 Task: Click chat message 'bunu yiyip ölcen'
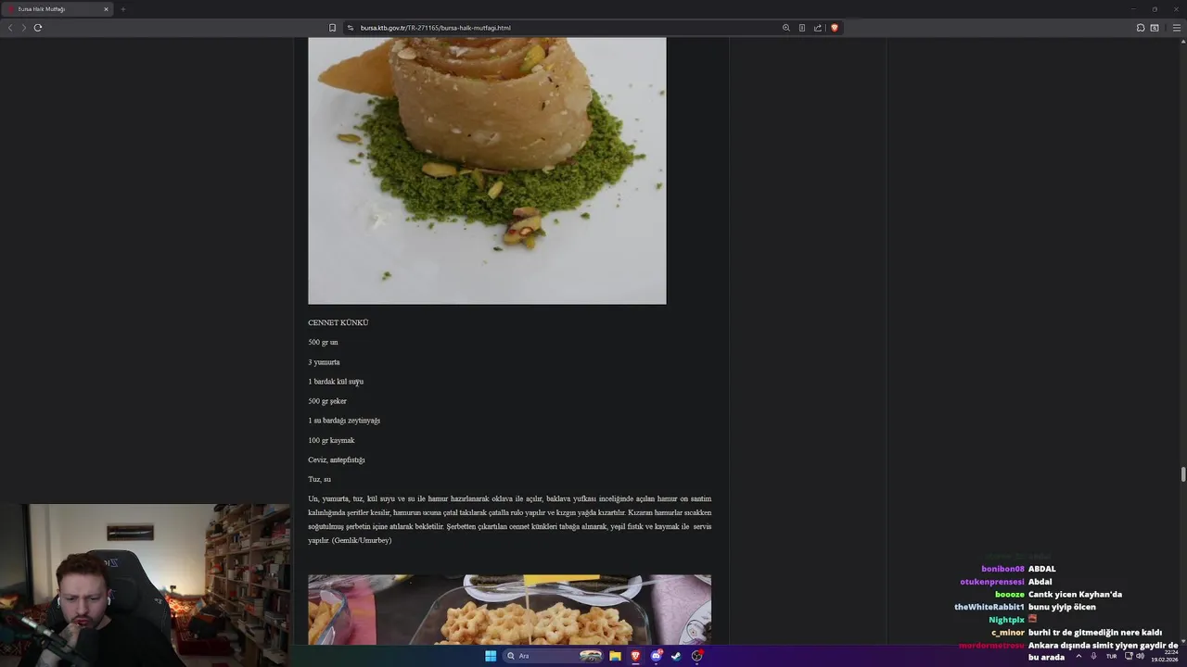pos(1062,607)
